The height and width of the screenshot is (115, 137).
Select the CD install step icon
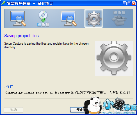43,18
